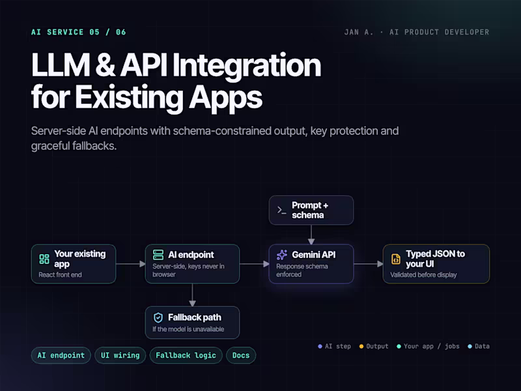The height and width of the screenshot is (391, 521).
Task: Click 'JAN A. · AI PRODUCT DEVELOPER' text
Action: pyautogui.click(x=417, y=32)
